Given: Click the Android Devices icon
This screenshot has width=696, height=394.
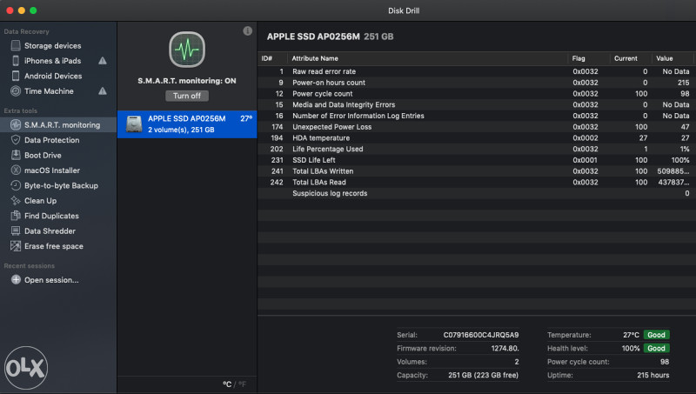Looking at the screenshot, I should [16, 76].
